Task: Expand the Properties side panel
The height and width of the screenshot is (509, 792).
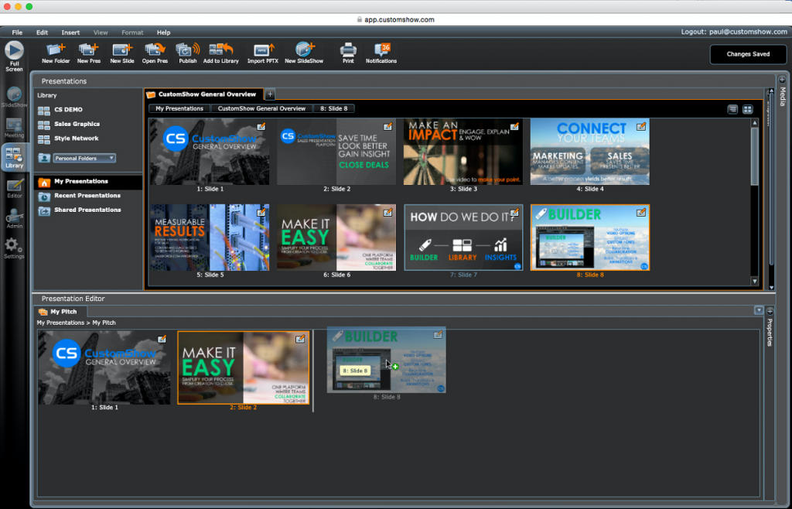Action: coord(770,311)
